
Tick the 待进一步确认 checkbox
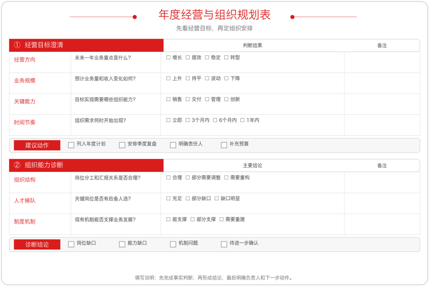tap(224, 244)
